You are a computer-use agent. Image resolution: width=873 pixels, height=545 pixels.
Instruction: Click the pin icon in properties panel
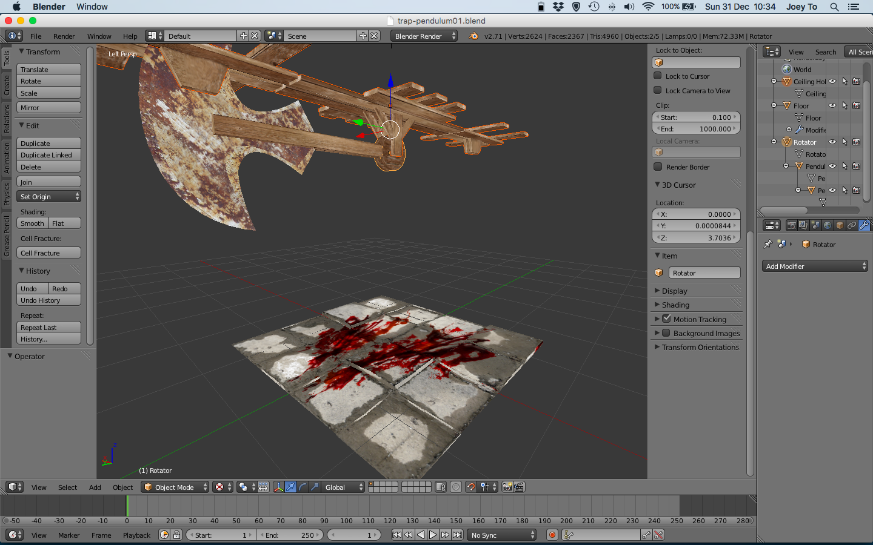click(768, 244)
